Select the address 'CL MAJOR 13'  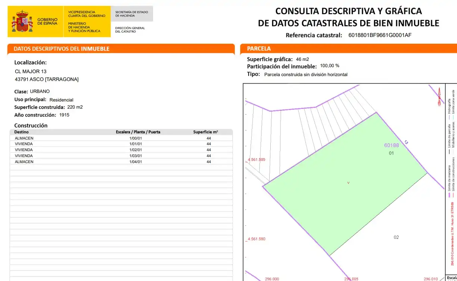click(31, 71)
